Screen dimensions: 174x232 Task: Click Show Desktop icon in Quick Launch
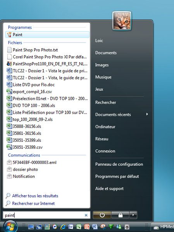pos(31,227)
